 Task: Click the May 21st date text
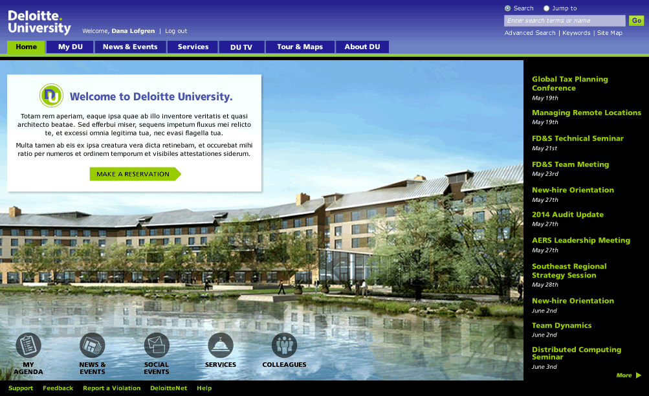[544, 148]
